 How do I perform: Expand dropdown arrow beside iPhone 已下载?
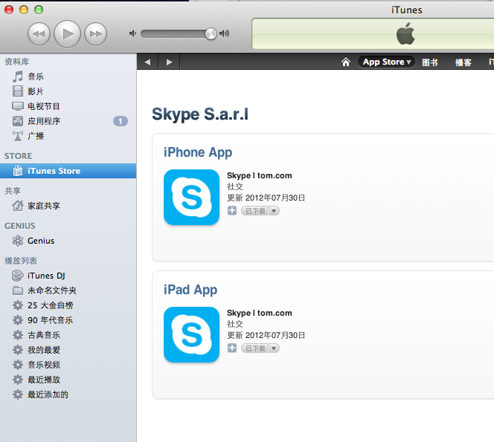(274, 211)
